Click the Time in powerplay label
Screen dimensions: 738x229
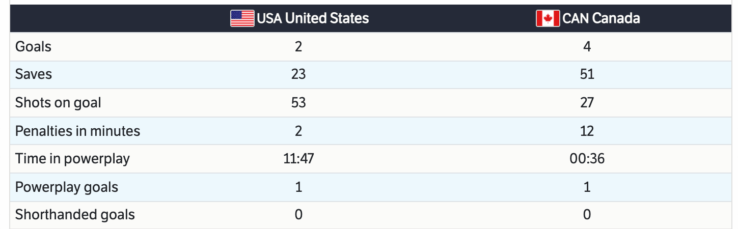pyautogui.click(x=72, y=159)
